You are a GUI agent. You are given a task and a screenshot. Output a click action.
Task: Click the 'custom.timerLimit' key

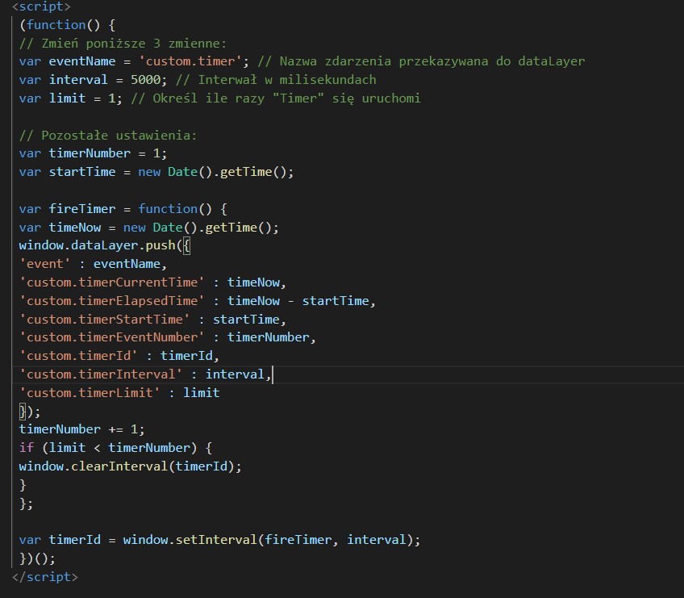click(90, 393)
